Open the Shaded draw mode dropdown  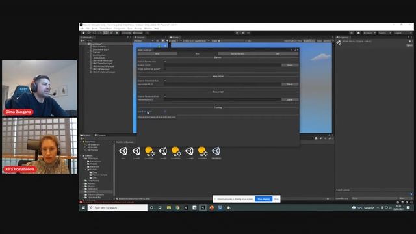(144, 40)
